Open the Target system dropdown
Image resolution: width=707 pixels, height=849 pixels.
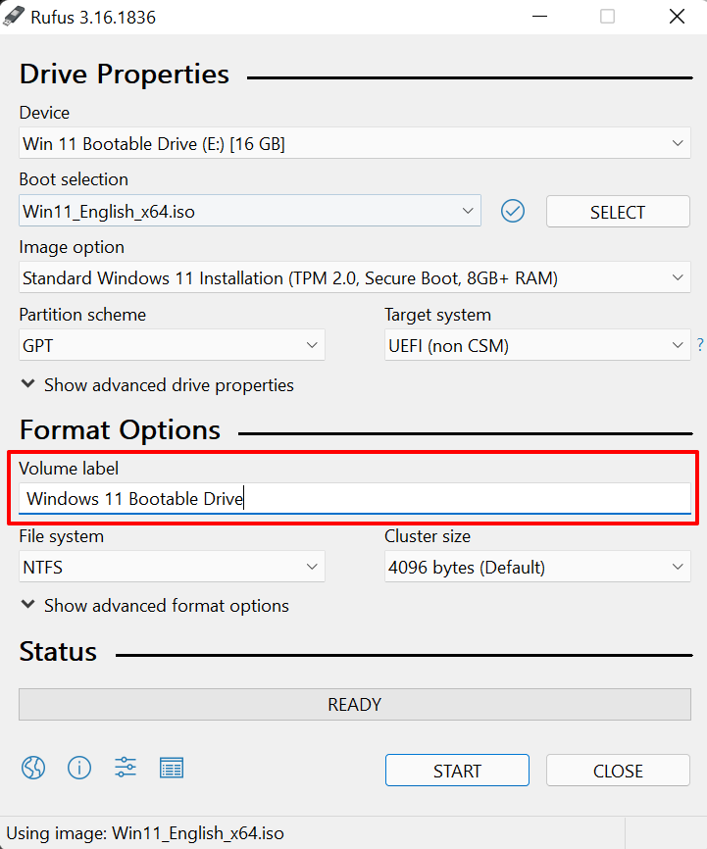pyautogui.click(x=537, y=345)
